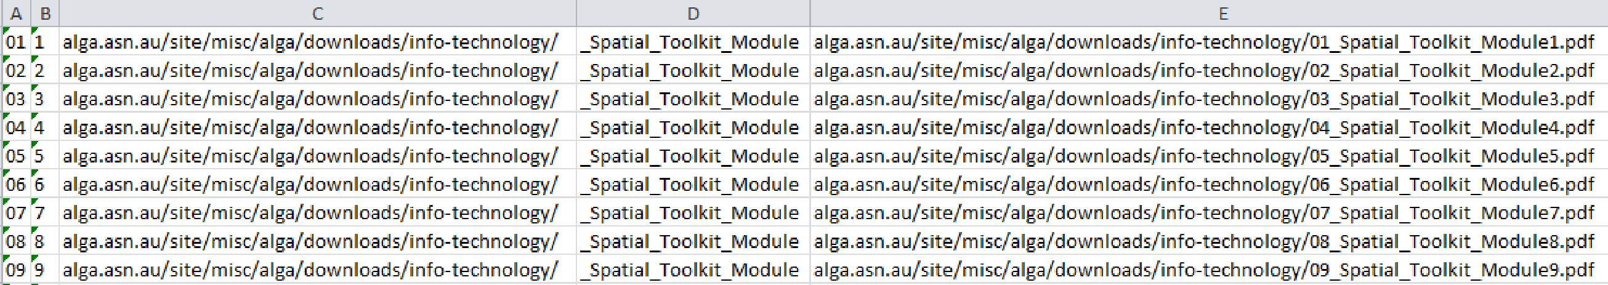Select the 02_Spatial_Toolkit_Module2.pdf URL cell
The width and height of the screenshot is (1608, 285).
(1209, 70)
